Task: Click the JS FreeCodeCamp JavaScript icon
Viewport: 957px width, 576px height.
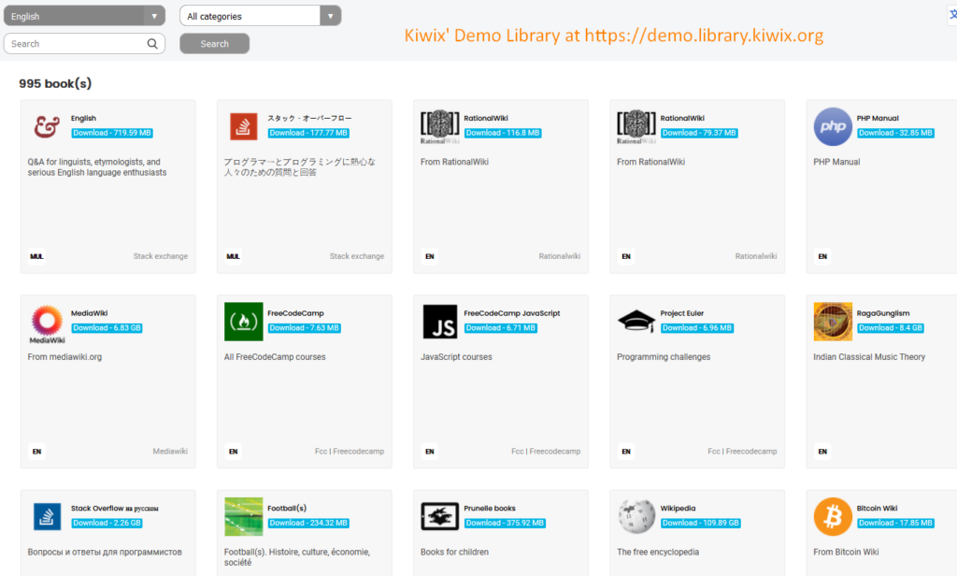Action: 440,322
